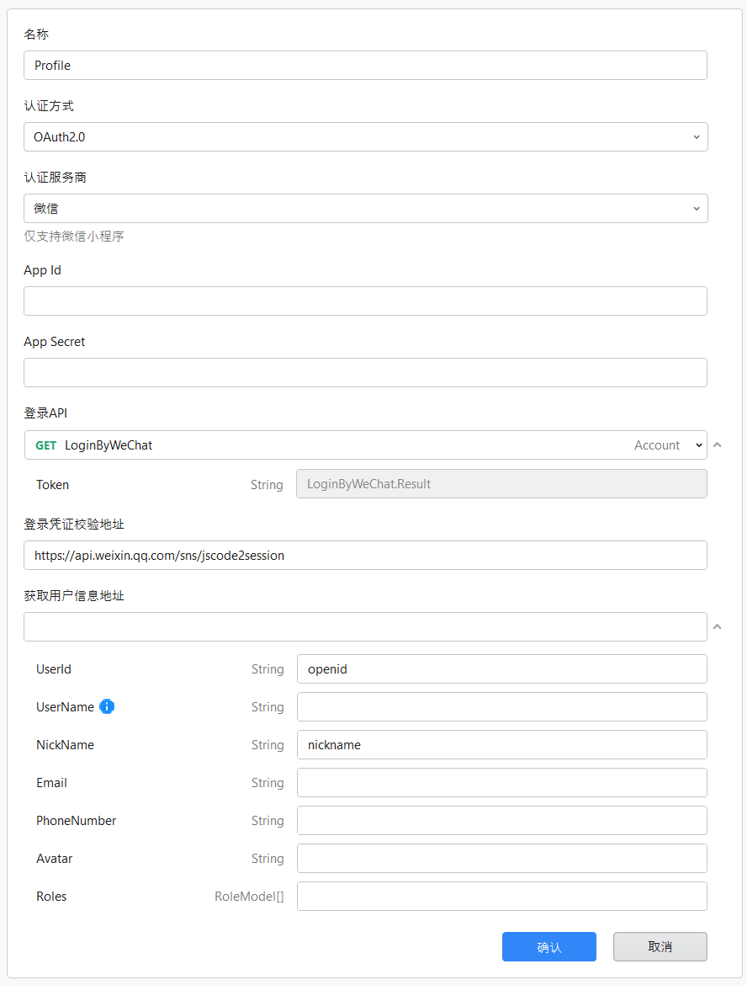The image size is (747, 985).
Task: Focus the Email mapping input
Action: (501, 783)
